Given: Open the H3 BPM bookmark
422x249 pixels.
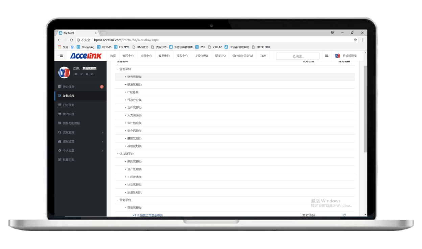Looking at the screenshot, I should pos(122,47).
